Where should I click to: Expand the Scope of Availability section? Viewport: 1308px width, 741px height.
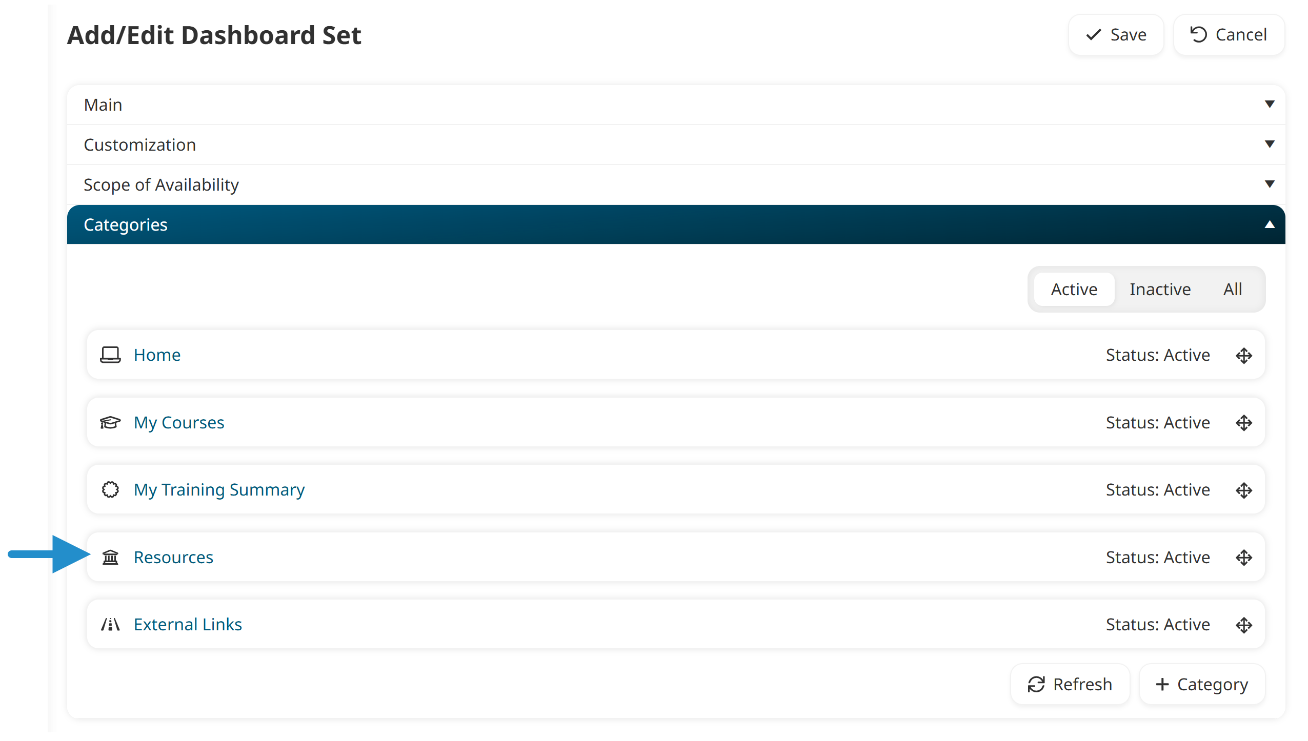(x=676, y=184)
